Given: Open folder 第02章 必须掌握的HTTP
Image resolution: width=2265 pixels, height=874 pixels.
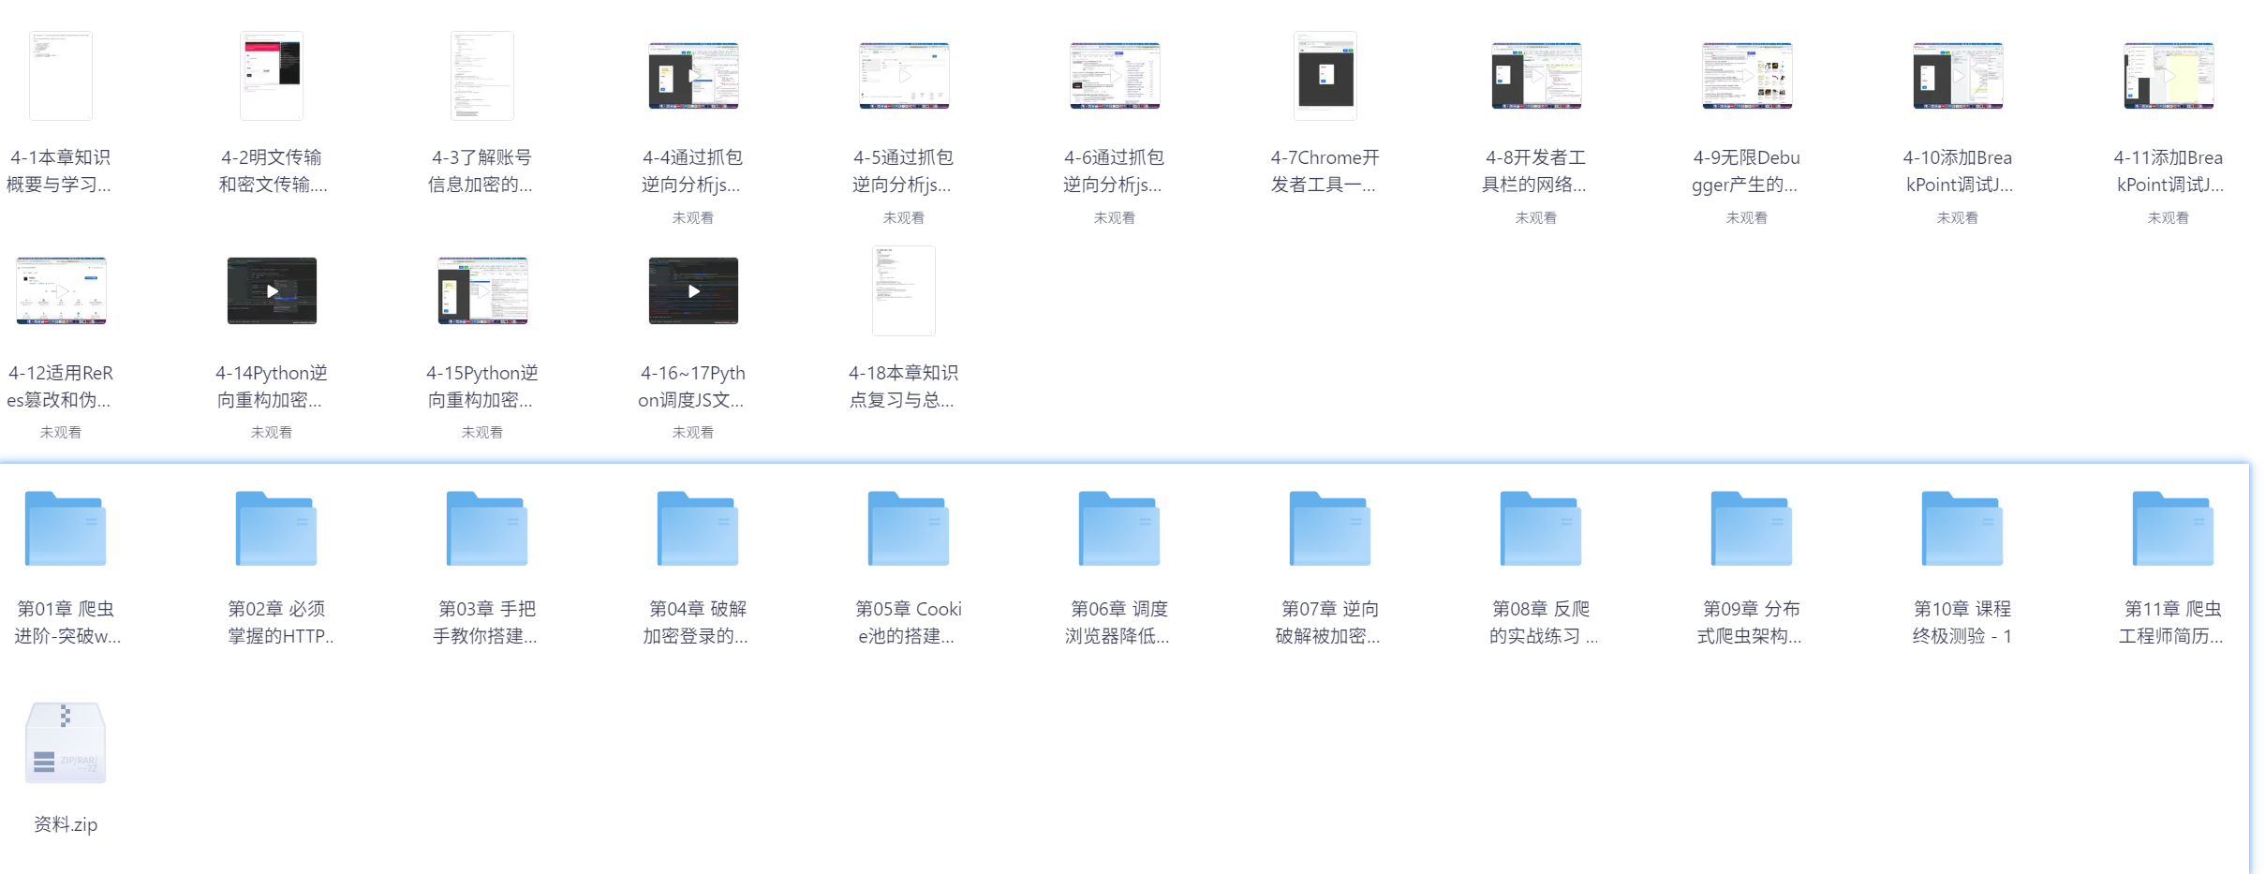Looking at the screenshot, I should pos(276,528).
